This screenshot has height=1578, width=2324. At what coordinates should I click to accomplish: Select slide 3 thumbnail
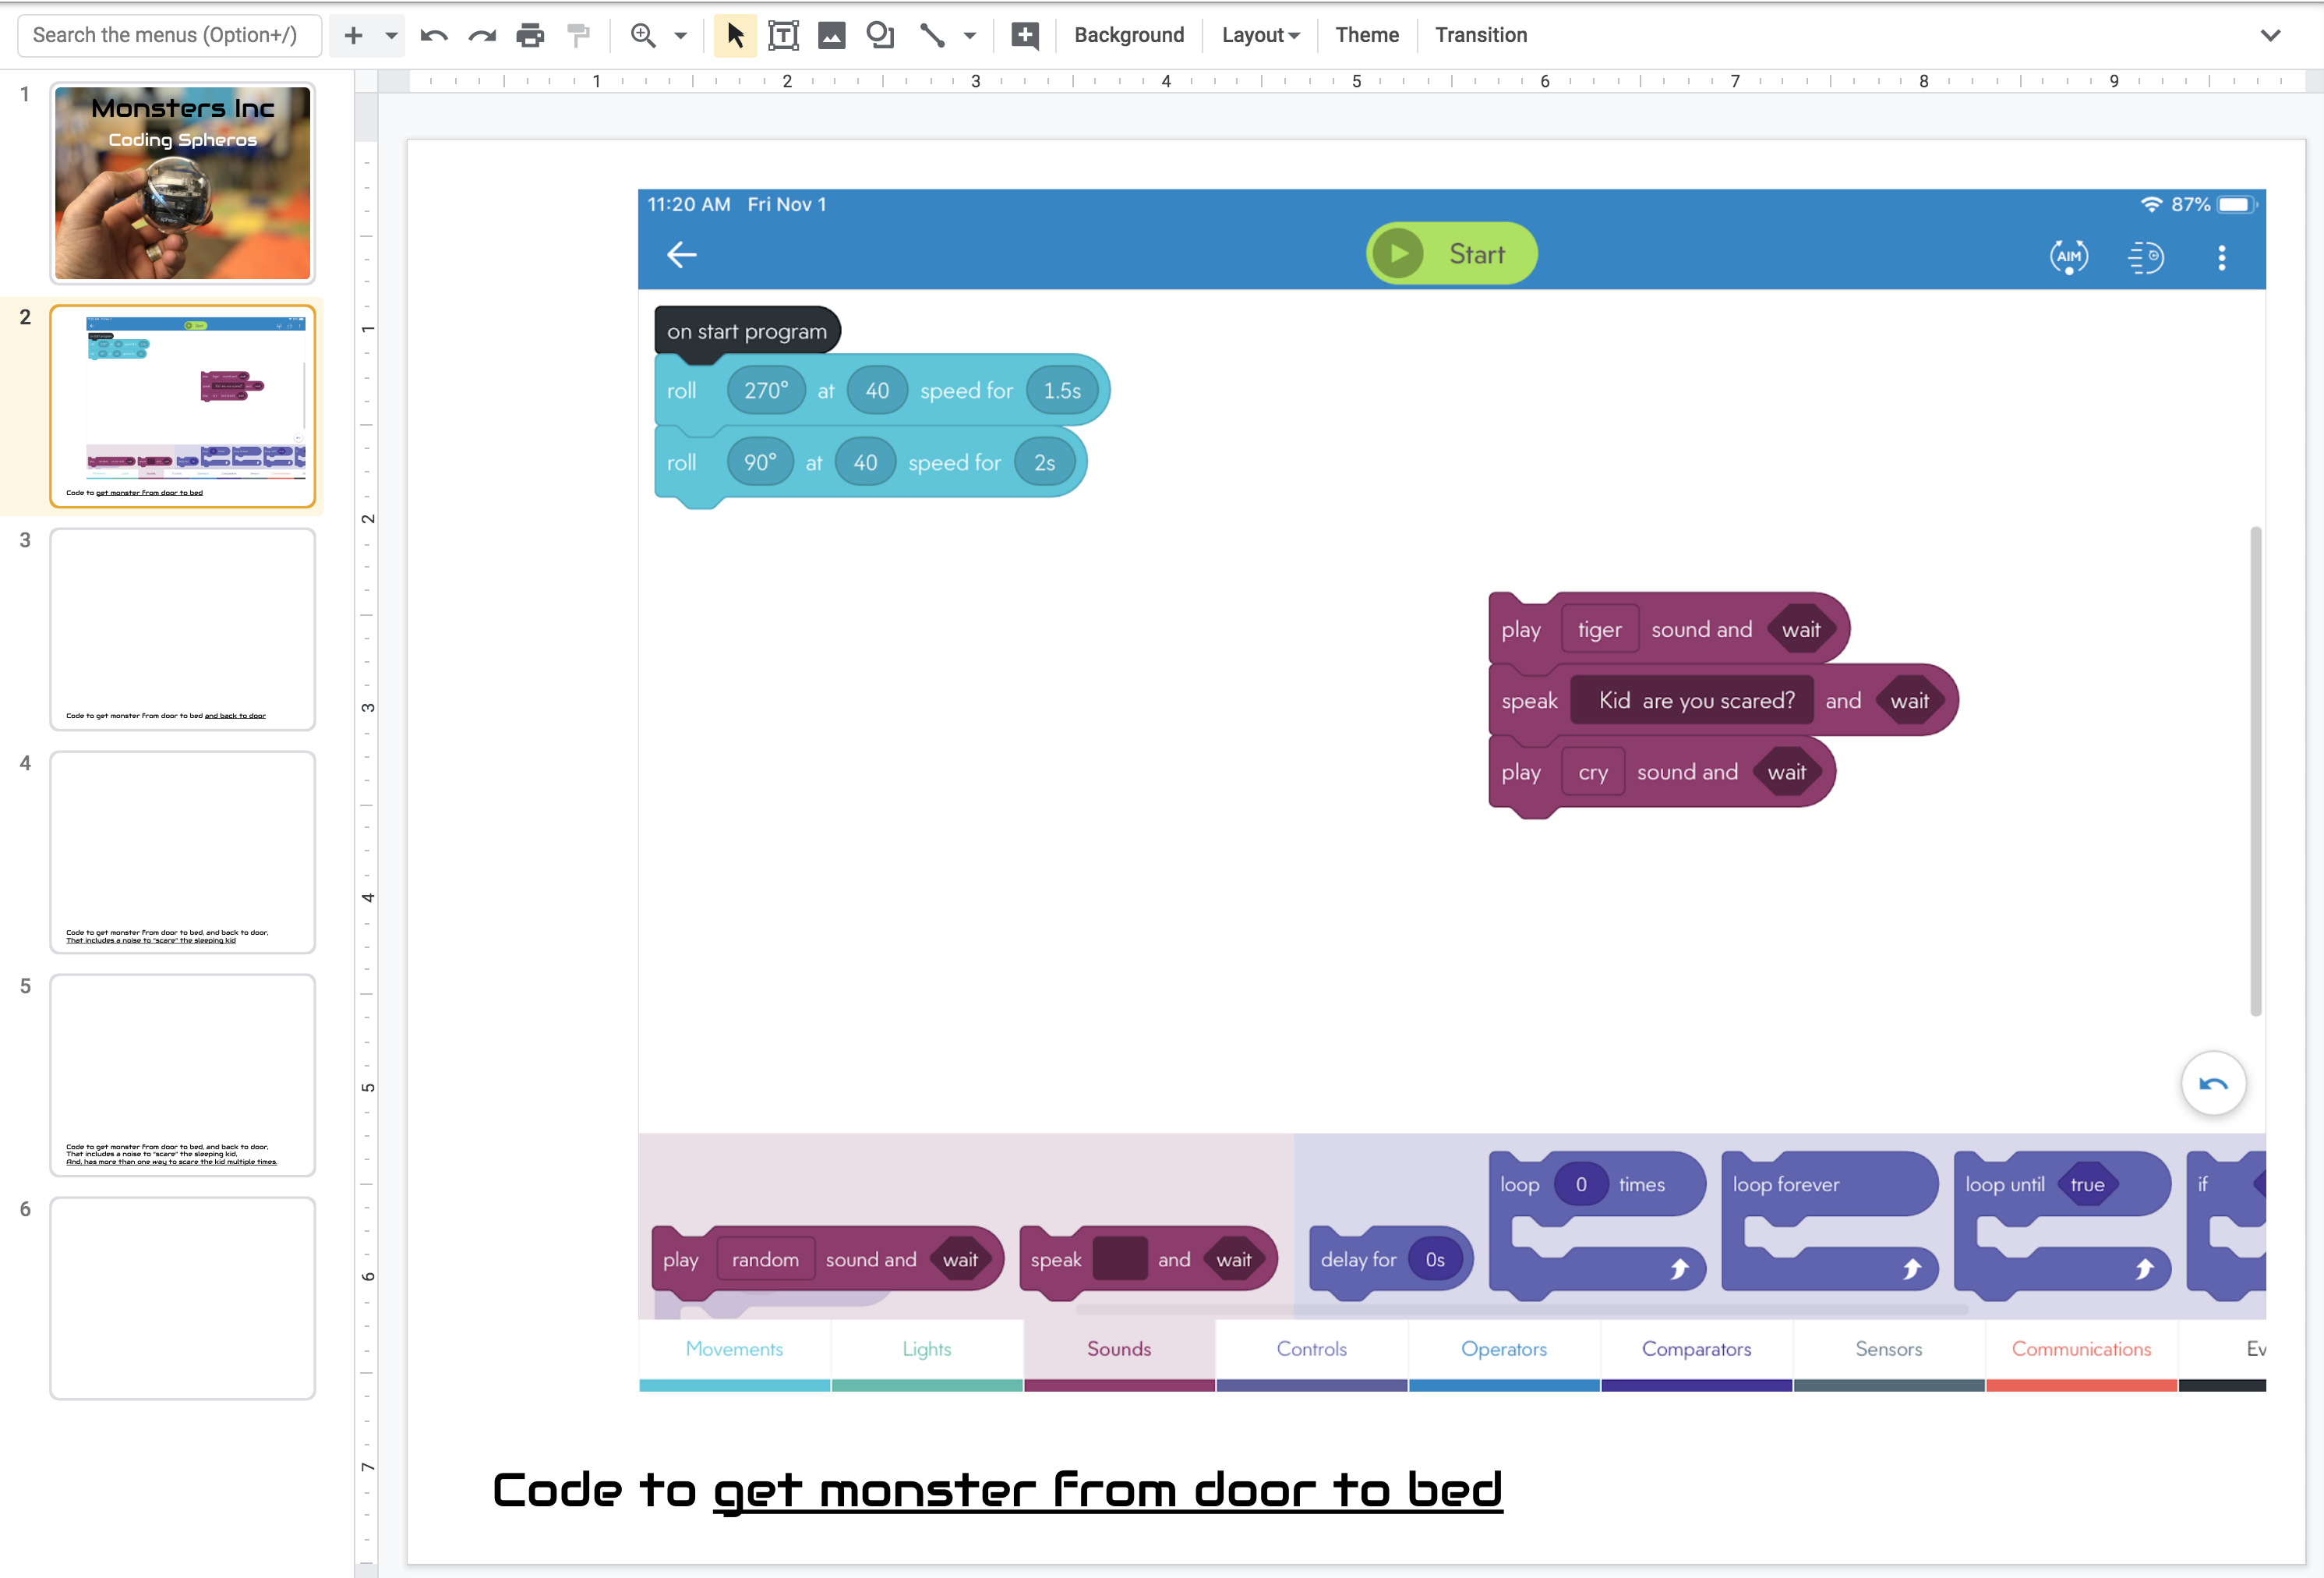point(183,628)
